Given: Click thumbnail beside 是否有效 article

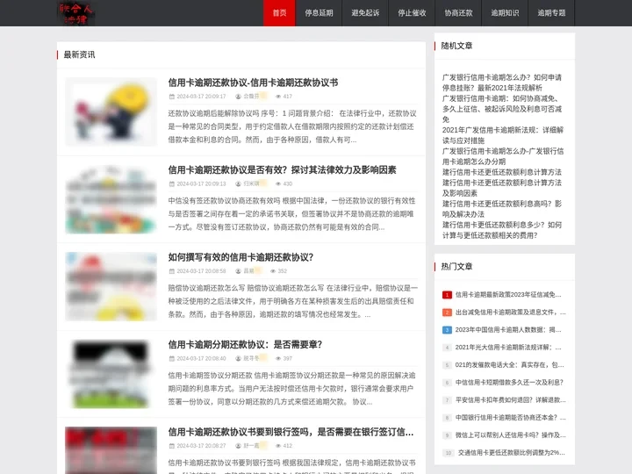Looking at the screenshot, I should pyautogui.click(x=111, y=199).
